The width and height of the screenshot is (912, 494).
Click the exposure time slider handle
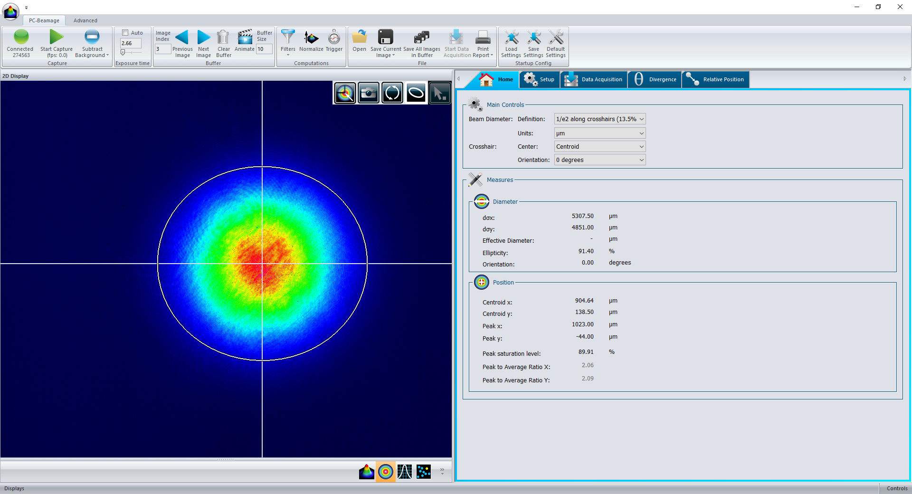pyautogui.click(x=123, y=53)
